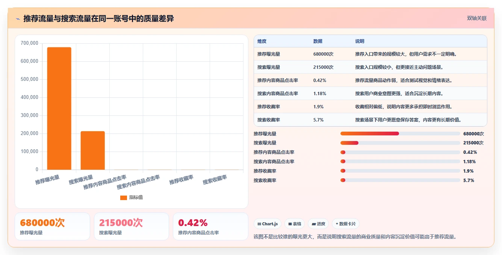Select the 进度 tag

point(318,224)
